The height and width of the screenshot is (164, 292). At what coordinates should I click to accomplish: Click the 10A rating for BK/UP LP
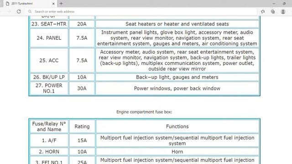coord(82,77)
